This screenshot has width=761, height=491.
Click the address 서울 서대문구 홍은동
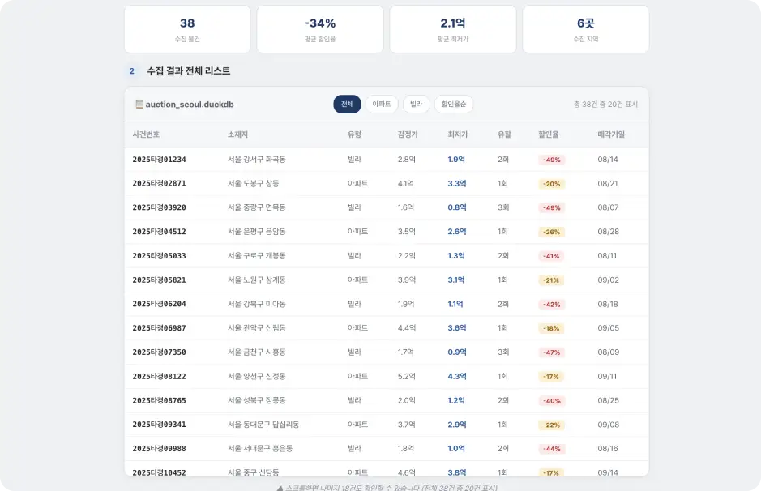tap(260, 449)
